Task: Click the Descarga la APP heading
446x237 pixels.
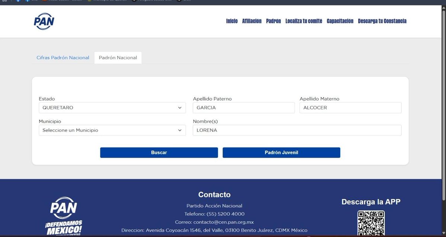Action: (371, 202)
